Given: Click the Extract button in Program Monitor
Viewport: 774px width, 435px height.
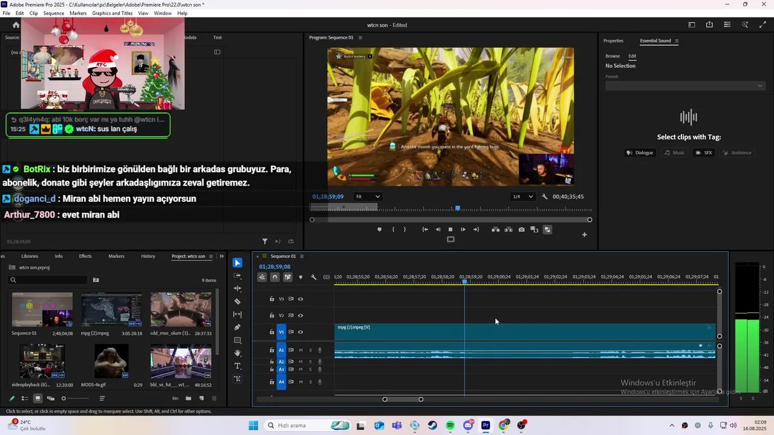Looking at the screenshot, I should pyautogui.click(x=509, y=230).
